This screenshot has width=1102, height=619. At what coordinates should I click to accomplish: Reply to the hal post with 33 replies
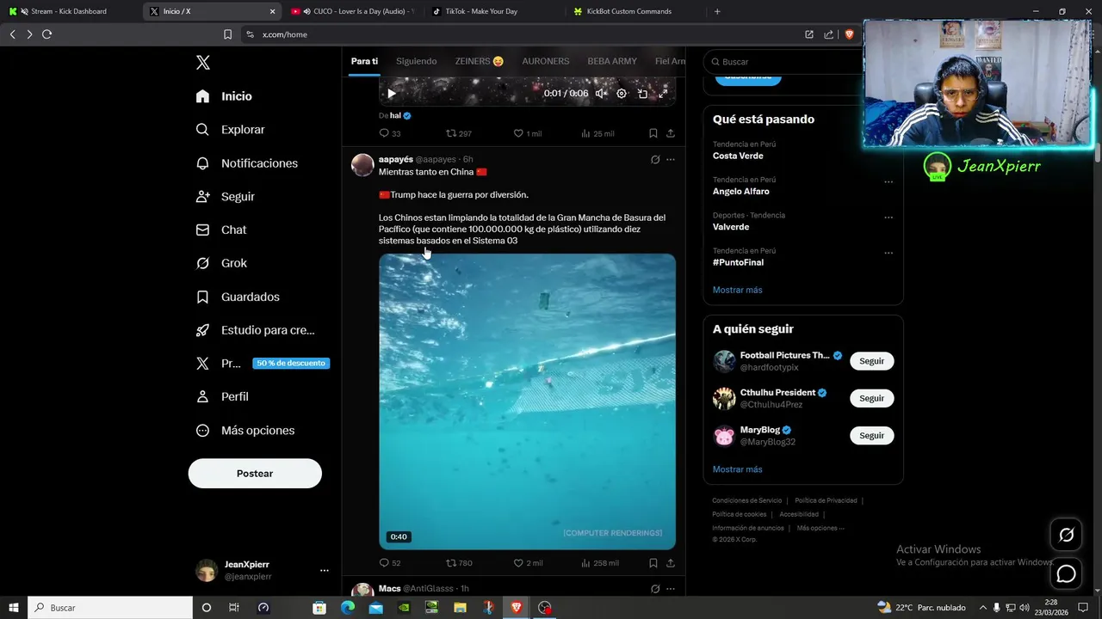(390, 133)
